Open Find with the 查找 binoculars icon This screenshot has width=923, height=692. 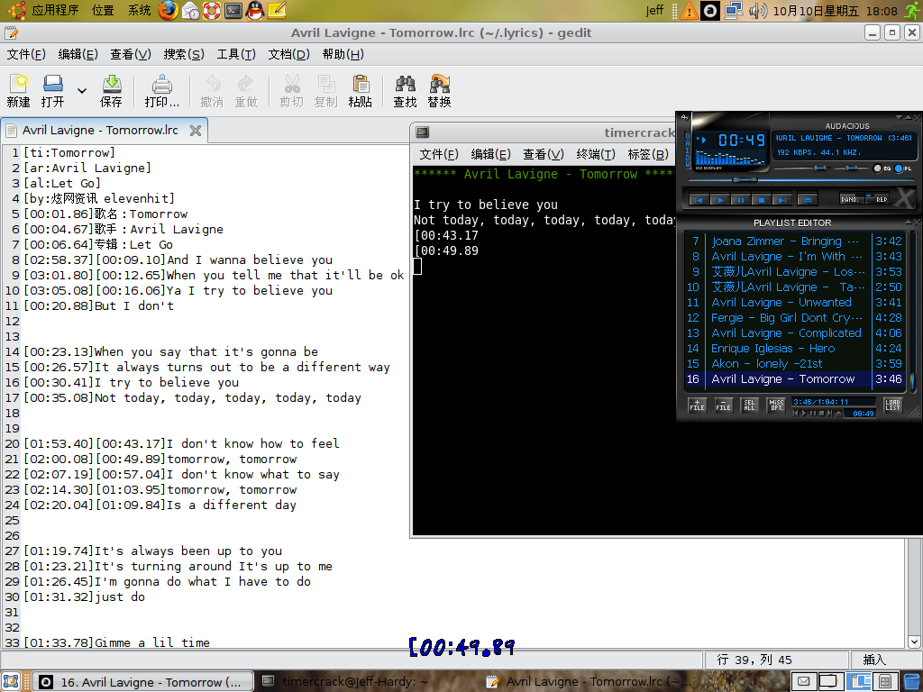(405, 91)
